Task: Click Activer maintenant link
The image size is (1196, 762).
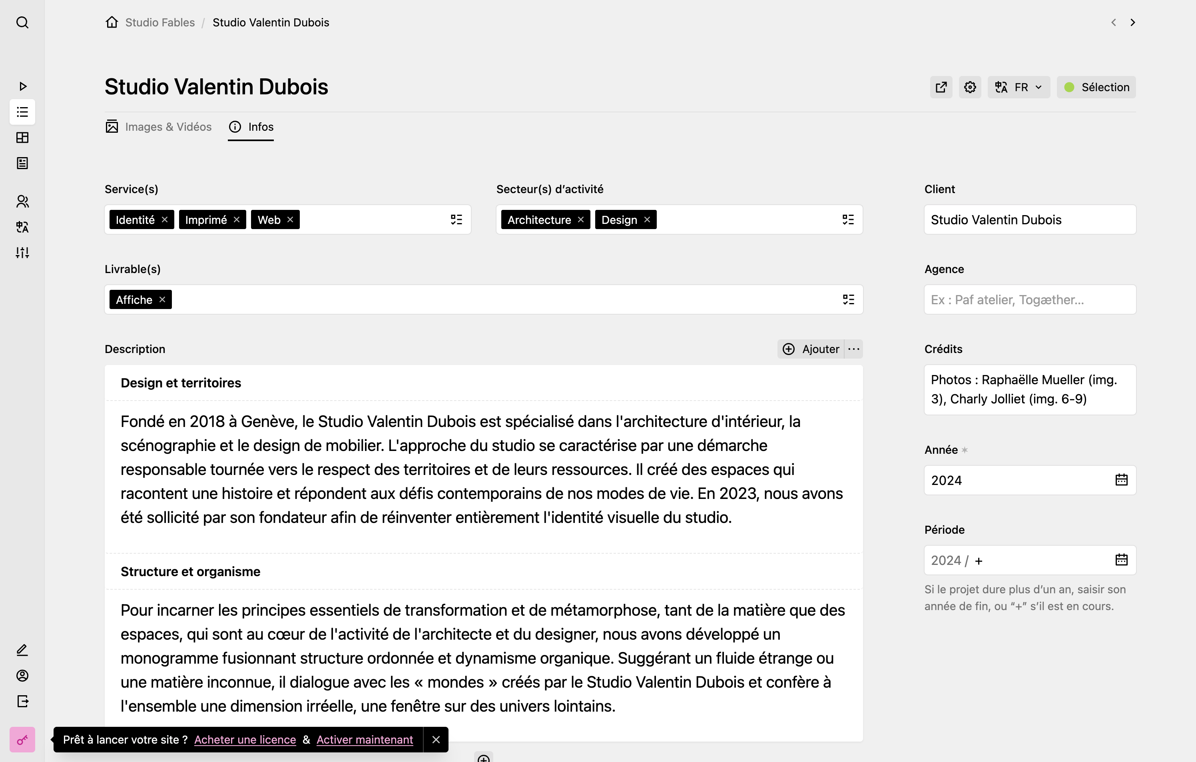Action: click(x=365, y=740)
